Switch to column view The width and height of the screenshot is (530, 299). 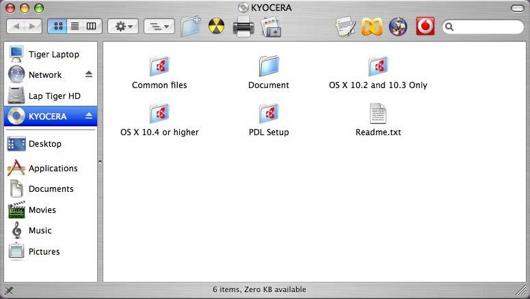coord(92,27)
